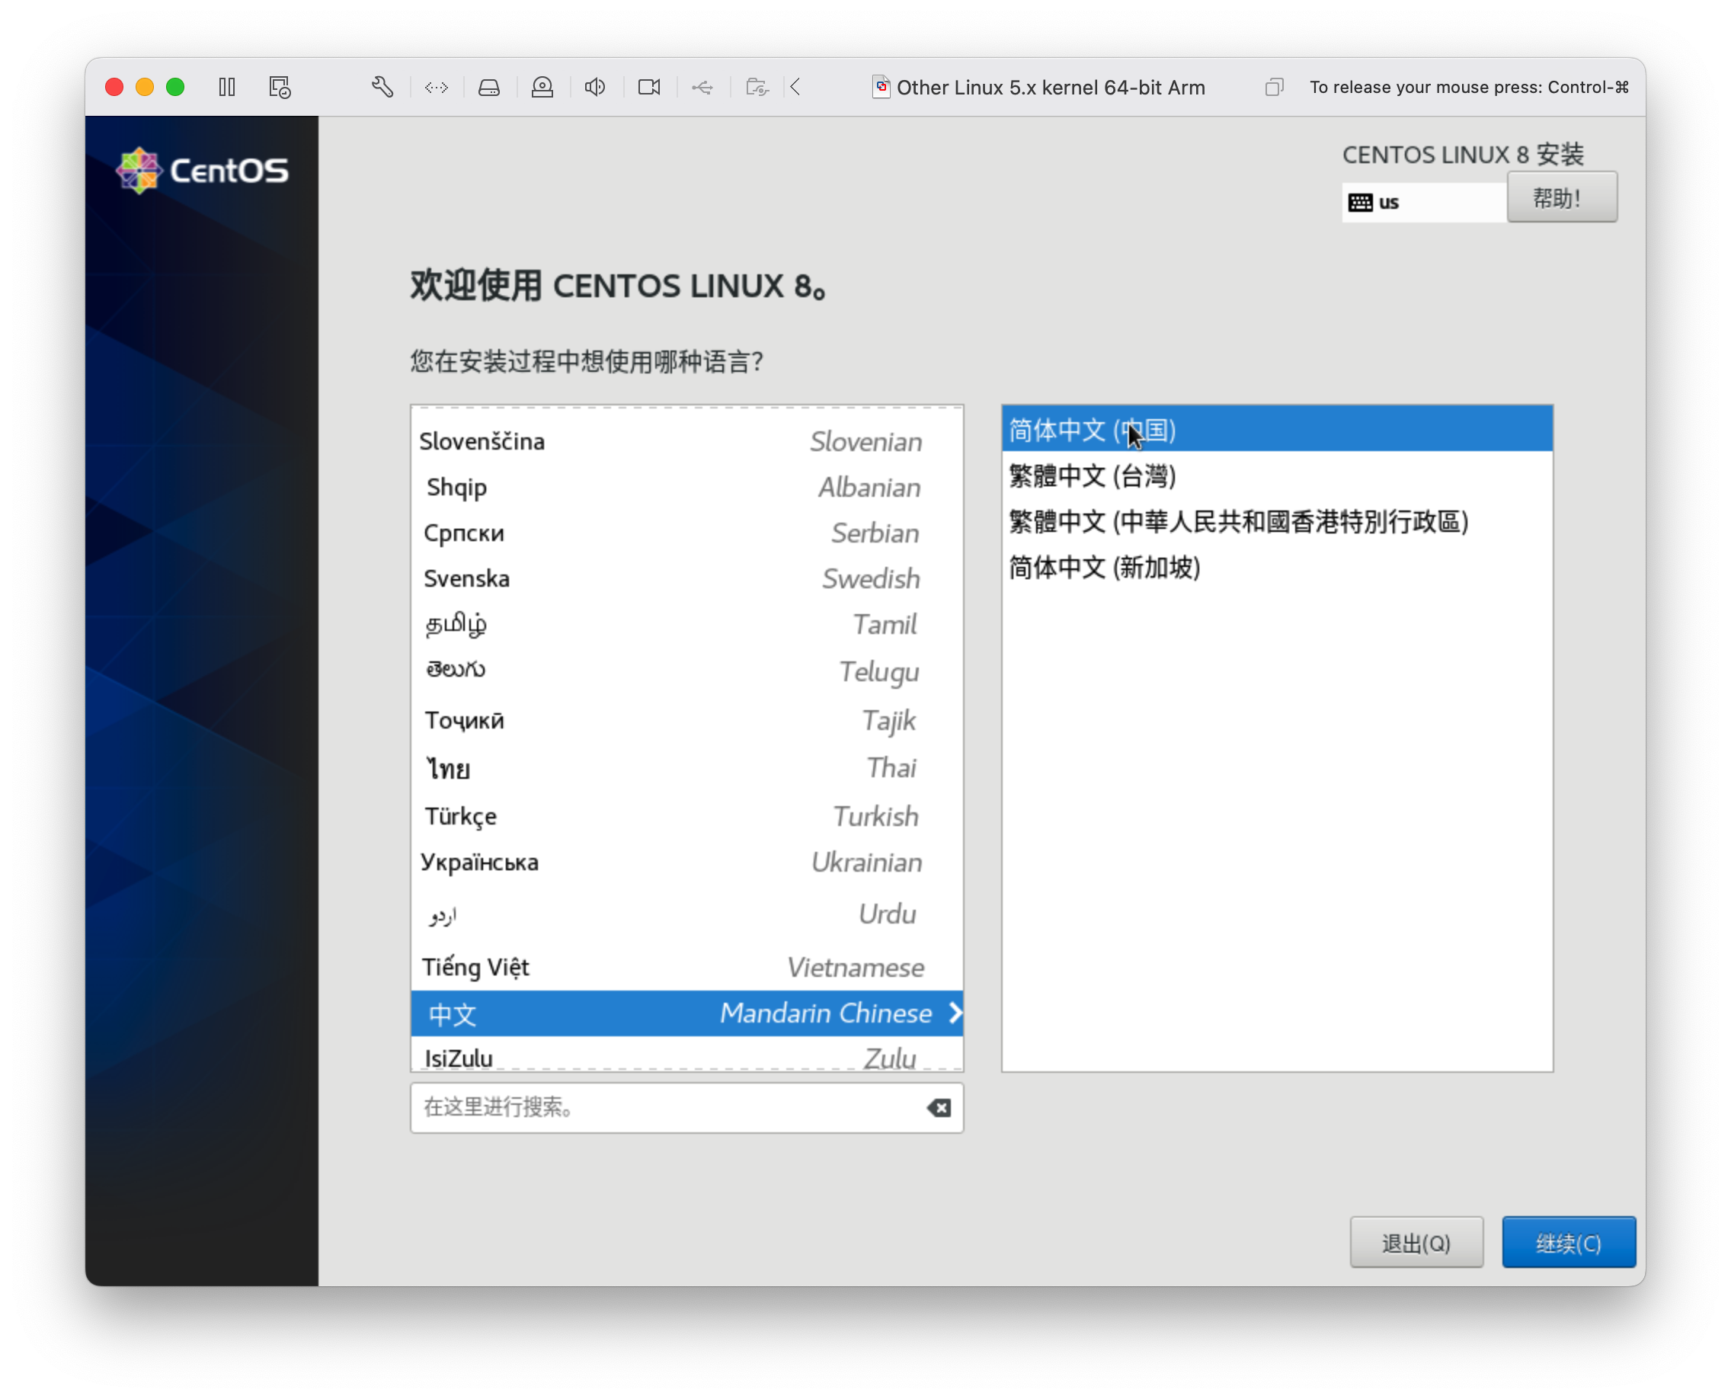Click the 帮助! help button

pos(1562,197)
